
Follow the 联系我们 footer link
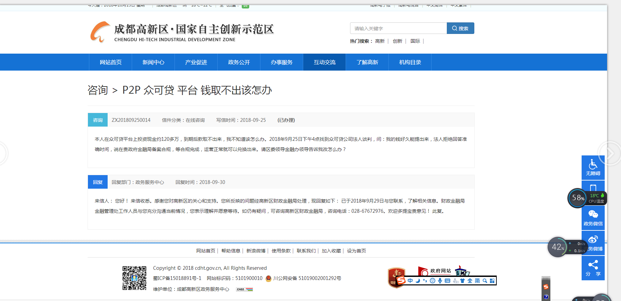306,251
